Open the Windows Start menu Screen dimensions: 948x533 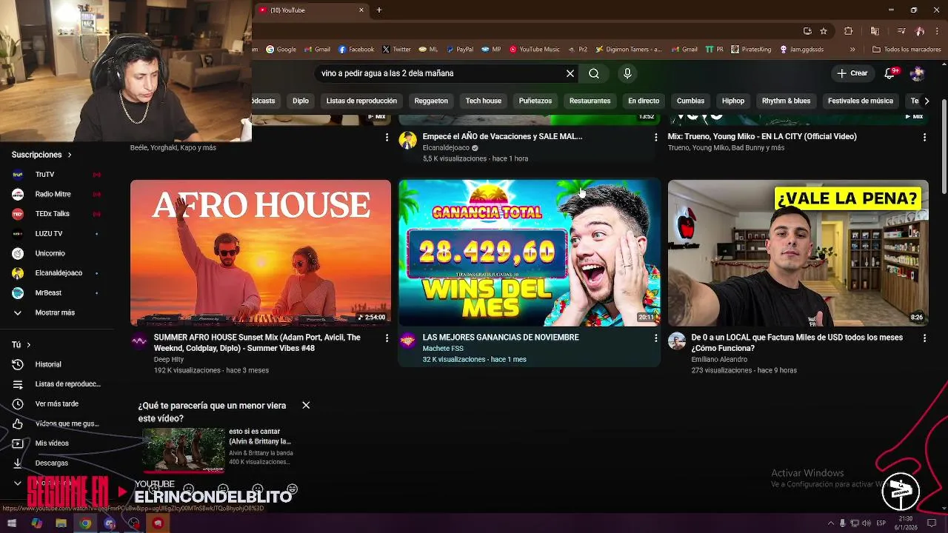[x=12, y=523]
